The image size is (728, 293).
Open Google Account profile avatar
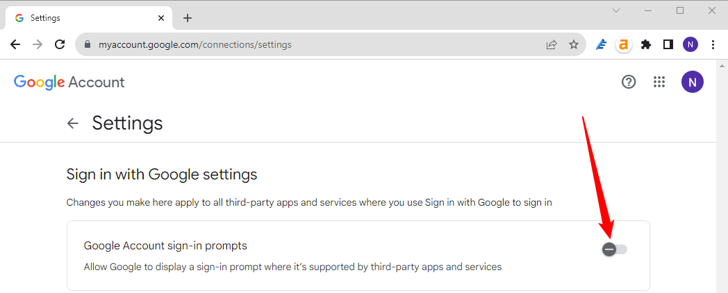pos(692,82)
